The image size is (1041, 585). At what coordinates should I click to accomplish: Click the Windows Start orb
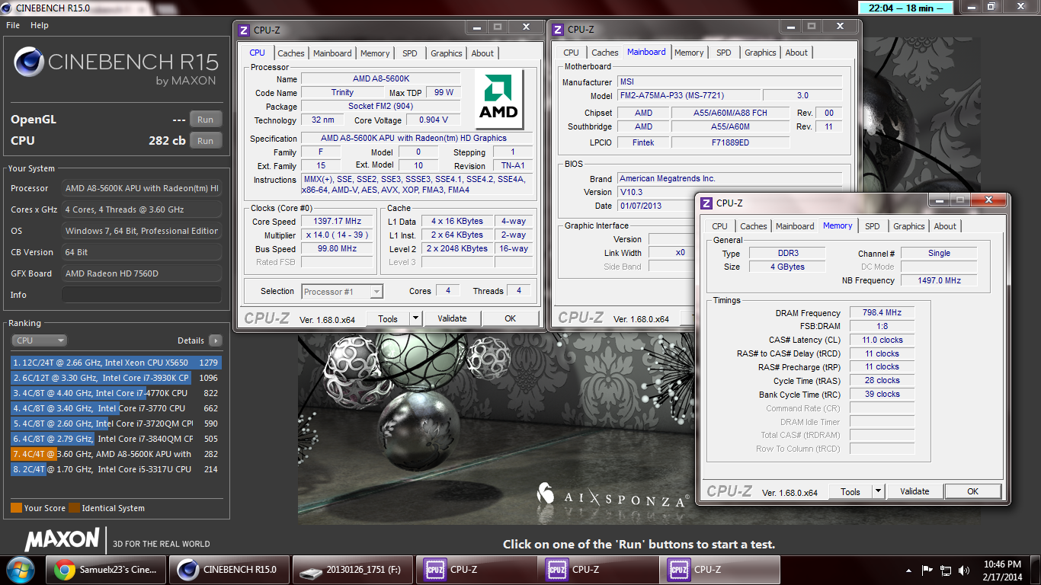[x=21, y=569]
